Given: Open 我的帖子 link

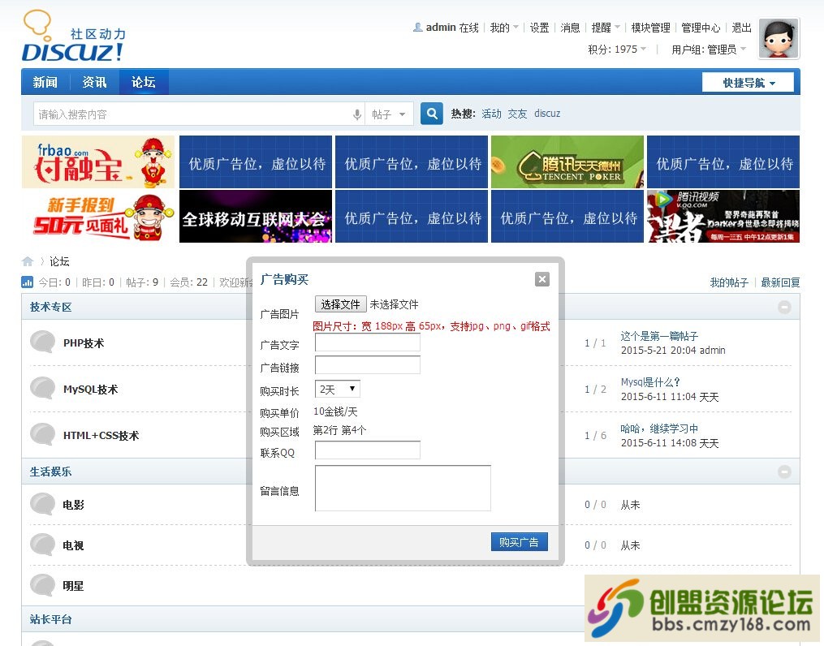Looking at the screenshot, I should click(729, 282).
